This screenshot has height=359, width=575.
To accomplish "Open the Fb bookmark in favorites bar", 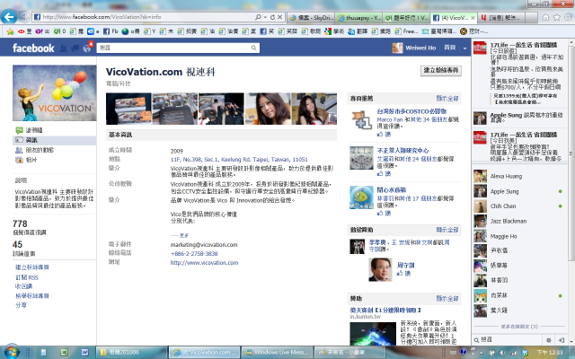I will coord(111,32).
